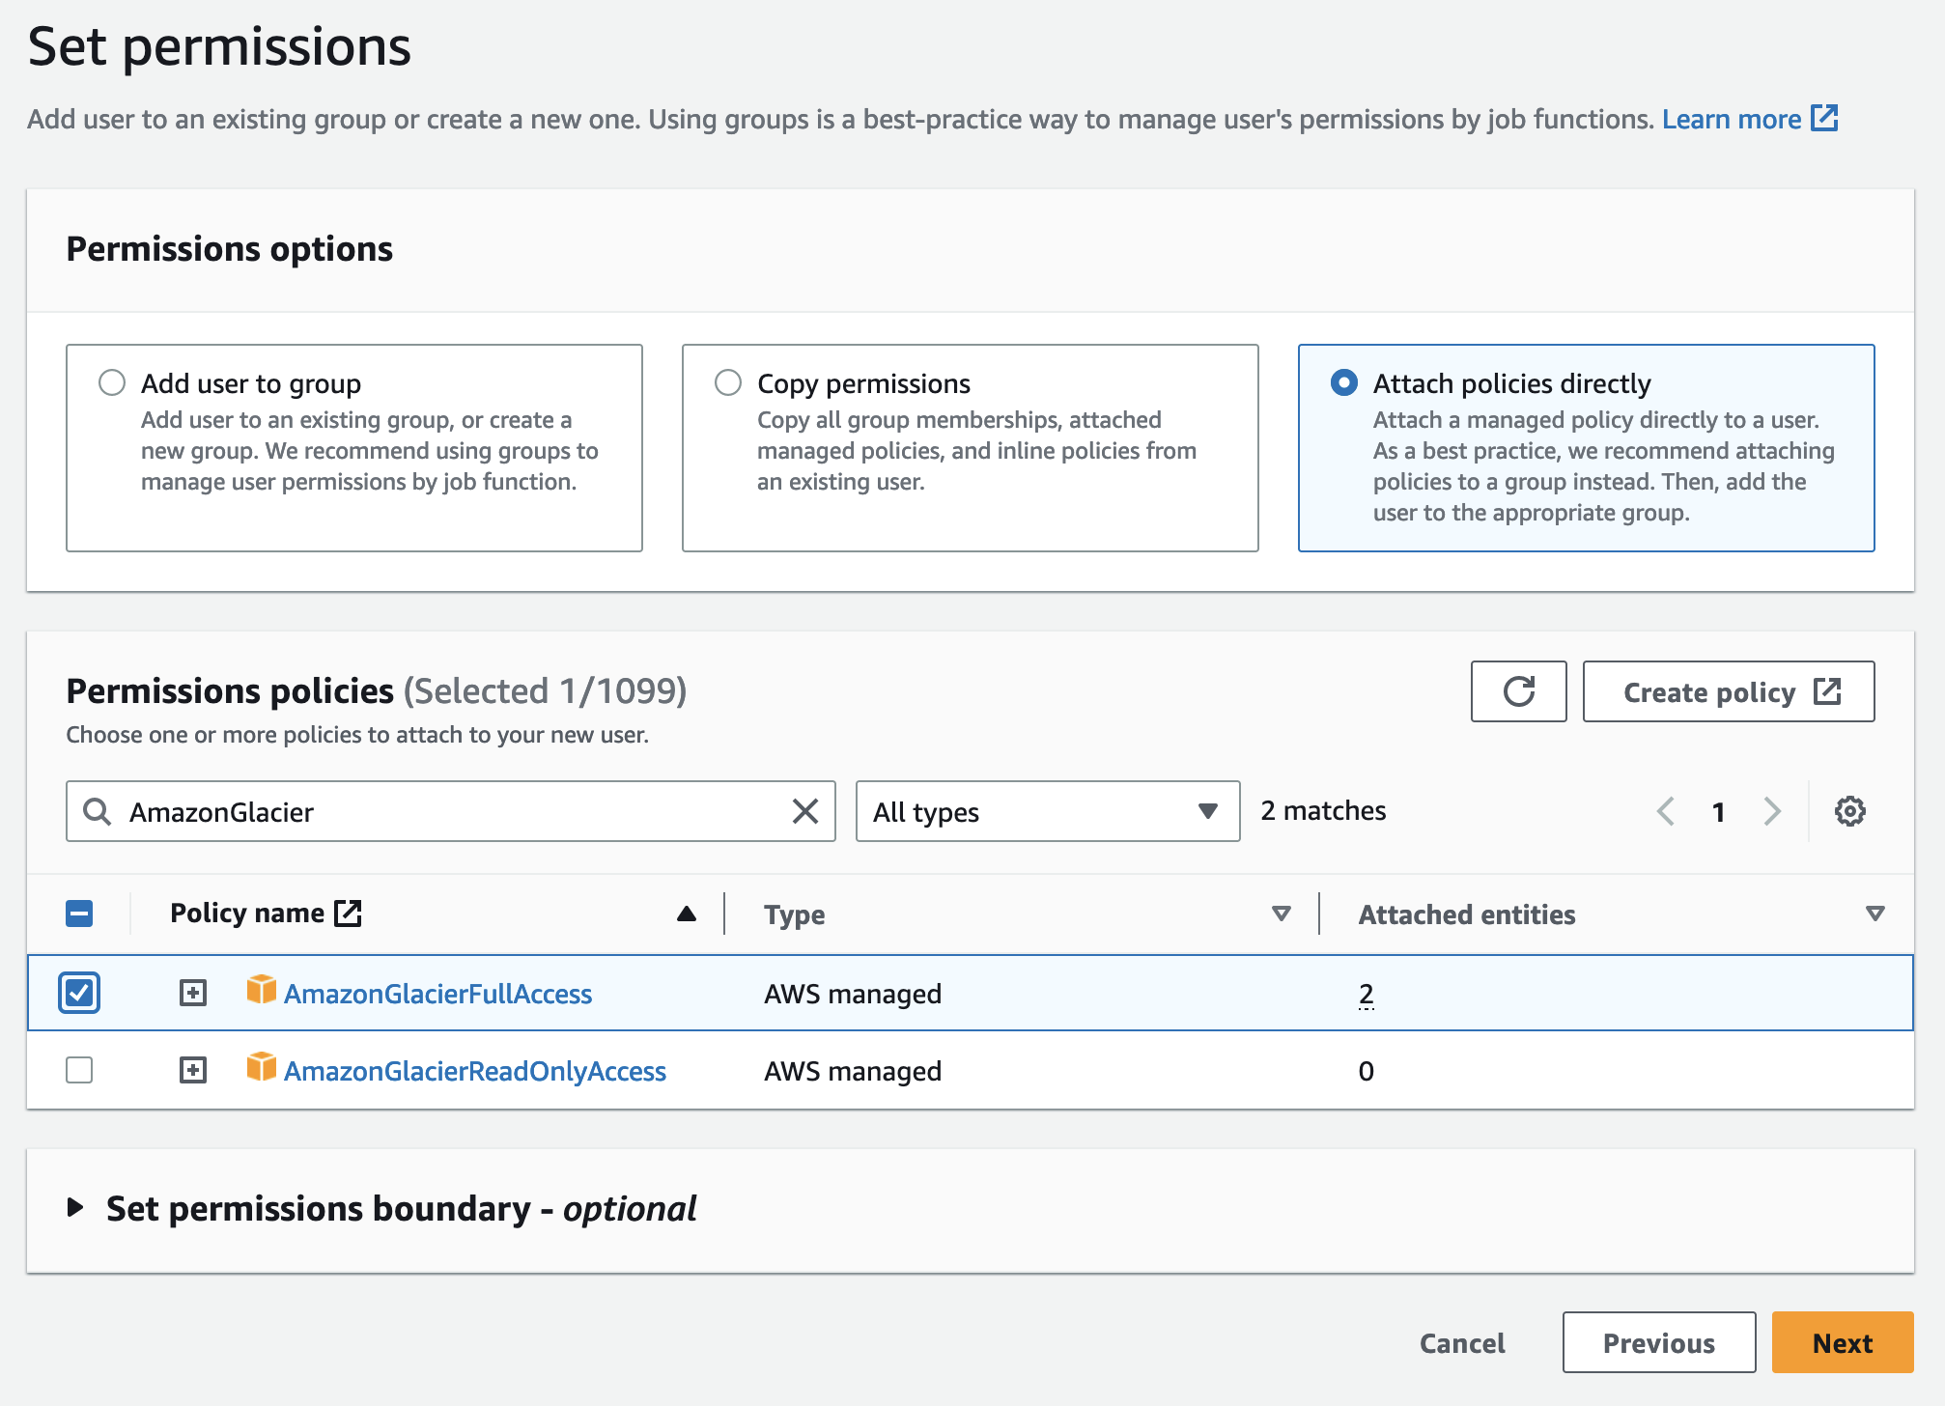This screenshot has height=1406, width=1945.
Task: Toggle the select-all policies checkbox
Action: (79, 914)
